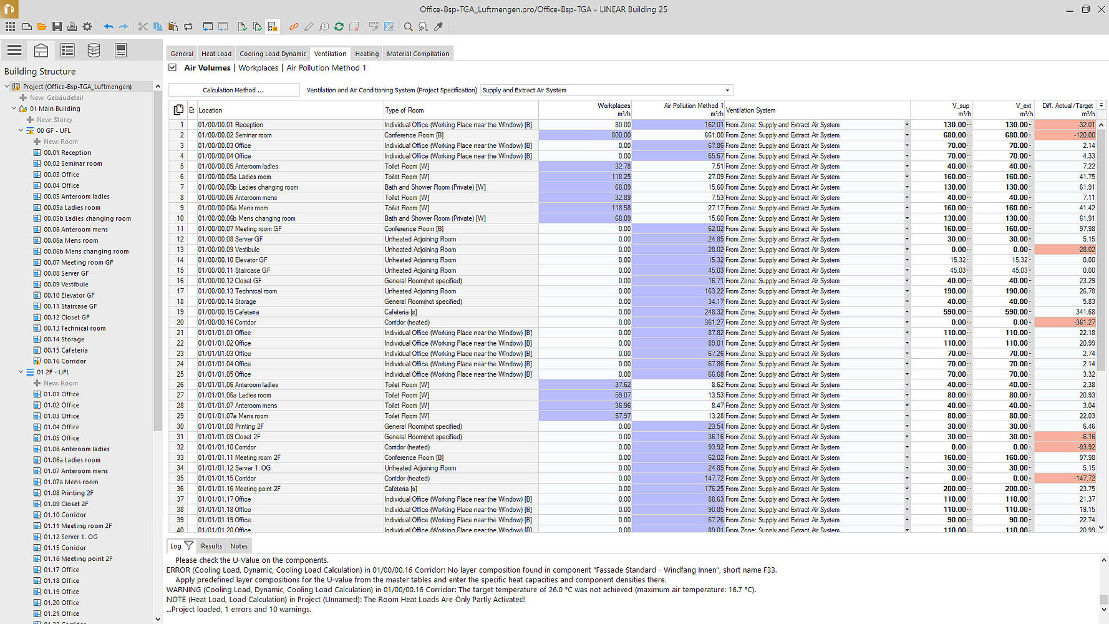Screen dimensions: 1109x624
Task: Redo the last action
Action: point(123,27)
